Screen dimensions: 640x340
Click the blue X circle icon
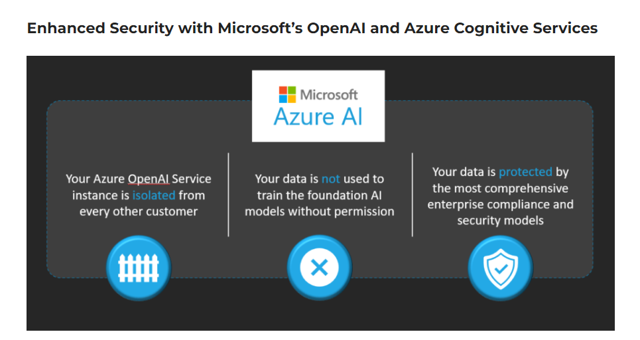point(319,268)
